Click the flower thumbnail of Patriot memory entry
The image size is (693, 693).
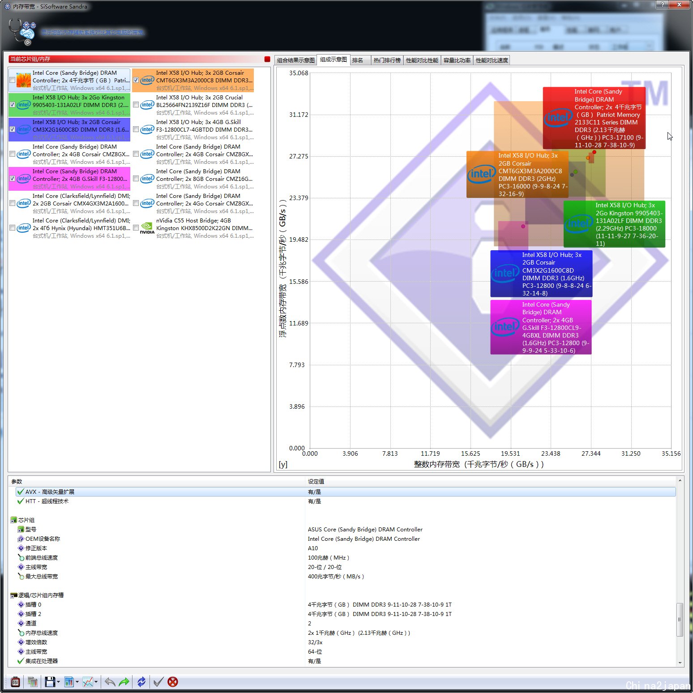24,80
